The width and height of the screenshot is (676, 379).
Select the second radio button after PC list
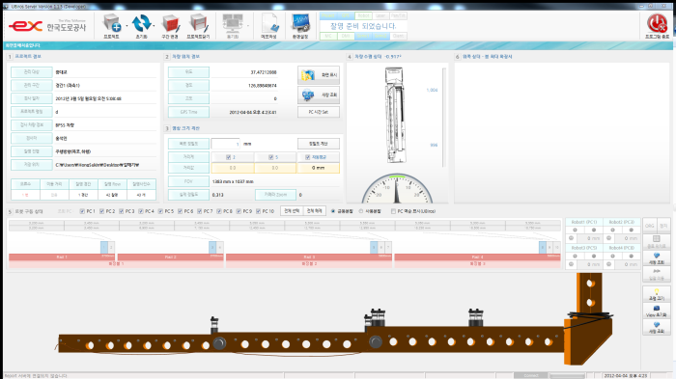tap(361, 211)
